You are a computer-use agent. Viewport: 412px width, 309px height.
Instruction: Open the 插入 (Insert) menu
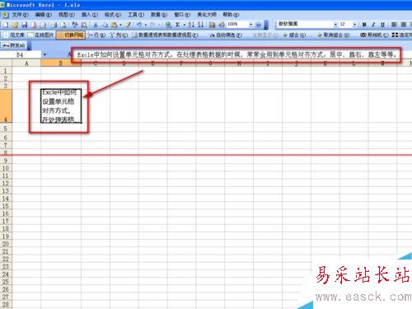[x=90, y=15]
